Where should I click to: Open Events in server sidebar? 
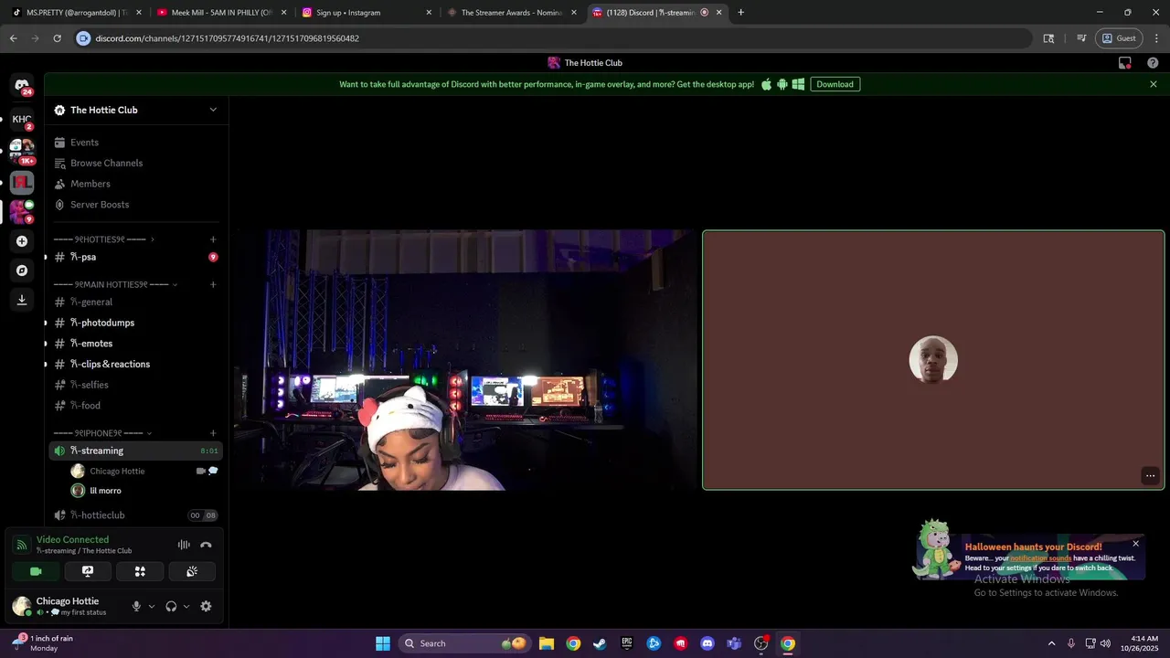coord(134,143)
